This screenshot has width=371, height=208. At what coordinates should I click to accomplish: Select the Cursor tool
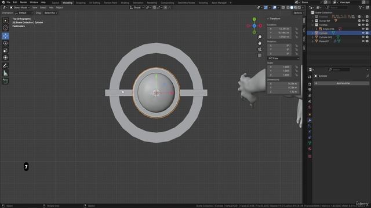tap(5, 28)
